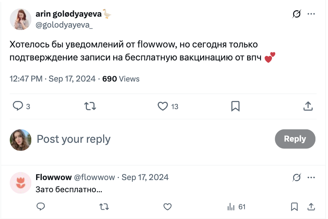Open more options on Flowwow's reply
The width and height of the screenshot is (328, 219).
[311, 177]
